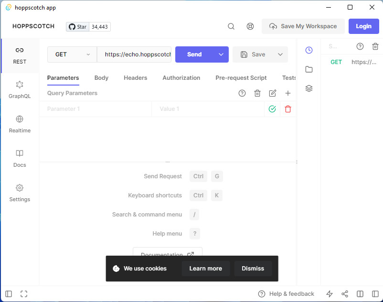Click the Save request button

[253, 54]
